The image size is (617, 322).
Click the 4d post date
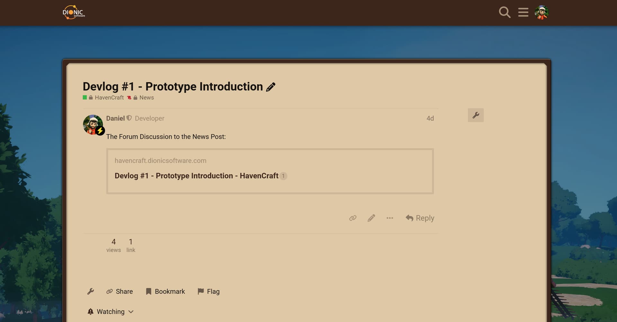click(x=430, y=118)
